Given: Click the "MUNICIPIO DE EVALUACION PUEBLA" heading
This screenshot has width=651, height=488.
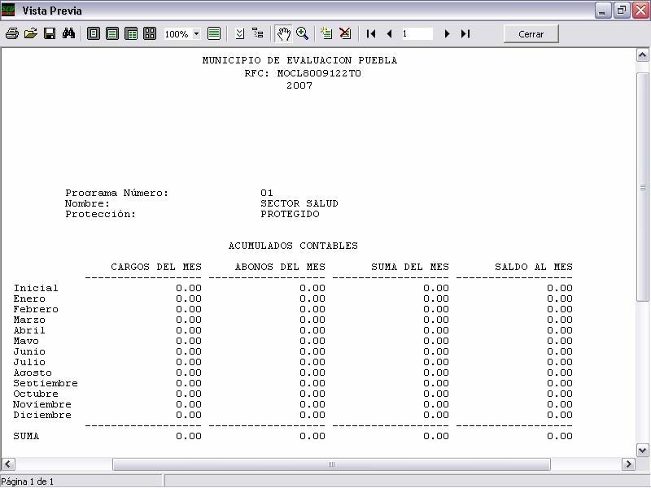Looking at the screenshot, I should (x=299, y=60).
